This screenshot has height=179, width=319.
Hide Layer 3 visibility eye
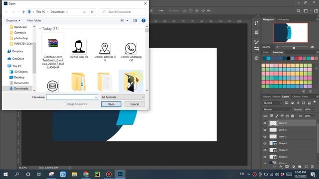click(265, 123)
